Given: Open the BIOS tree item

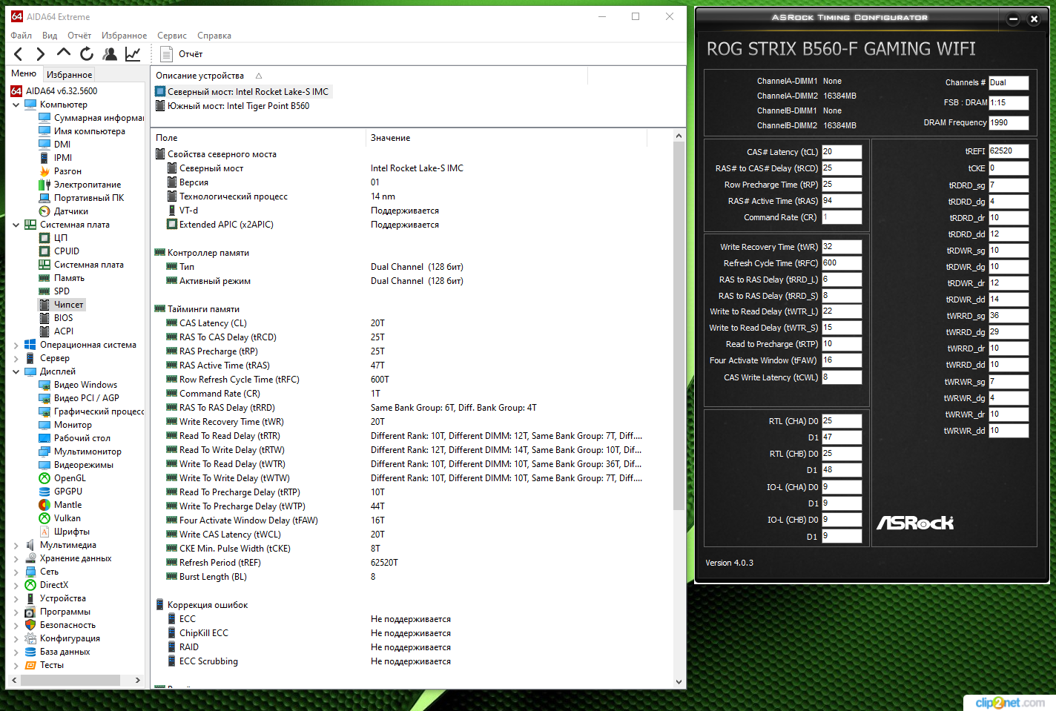Looking at the screenshot, I should click(x=63, y=318).
